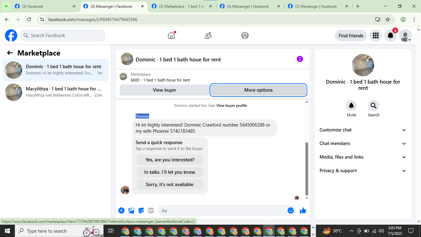The width and height of the screenshot is (421, 237).
Task: Click the More options button
Action: tap(258, 90)
